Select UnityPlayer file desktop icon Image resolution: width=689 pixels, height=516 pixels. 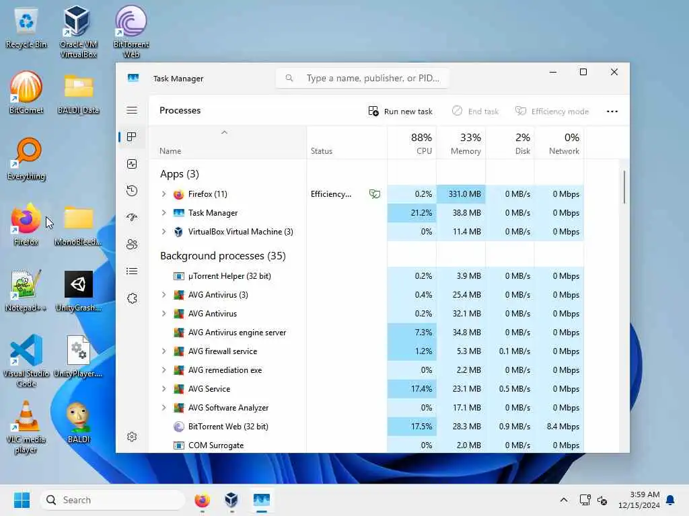(x=78, y=356)
